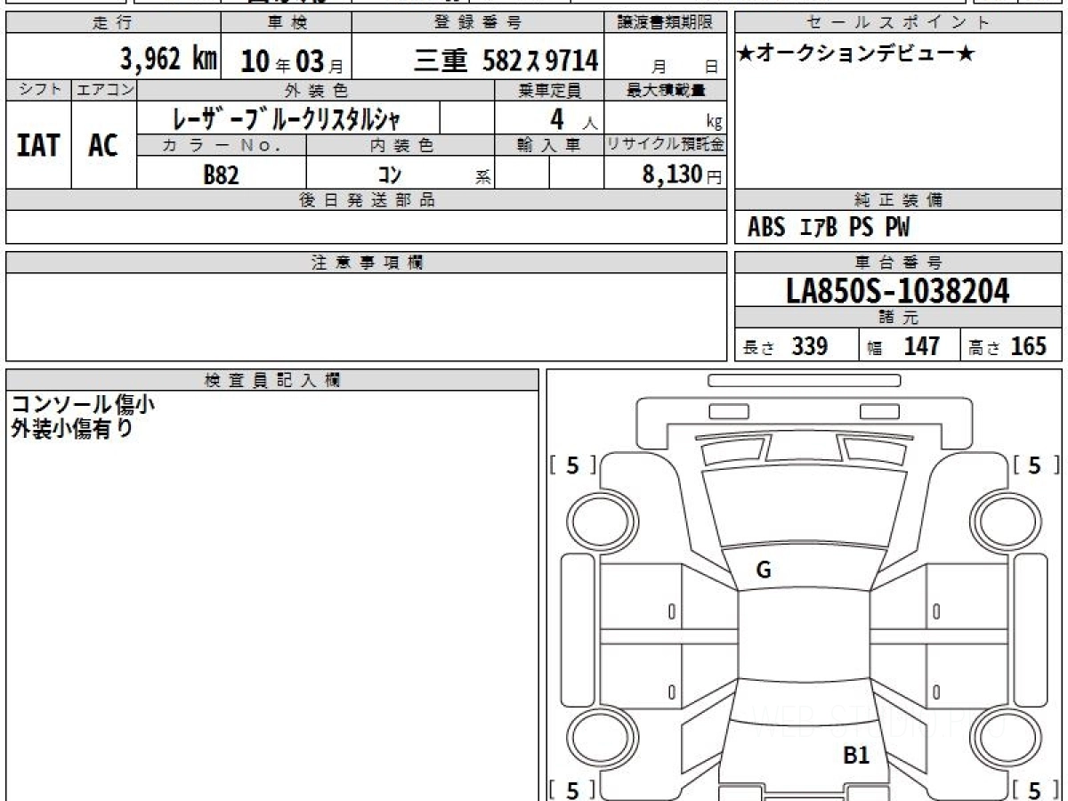Click the セールスポイント header
The image size is (1068, 801).
click(898, 23)
